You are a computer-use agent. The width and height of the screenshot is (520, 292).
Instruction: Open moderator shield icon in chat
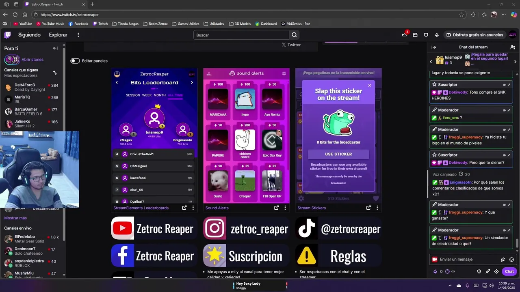[479, 271]
